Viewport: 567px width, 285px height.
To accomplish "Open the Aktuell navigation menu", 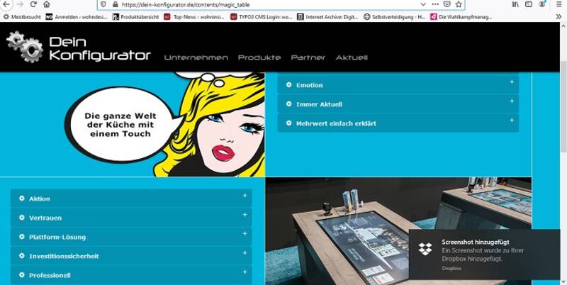I will (352, 57).
